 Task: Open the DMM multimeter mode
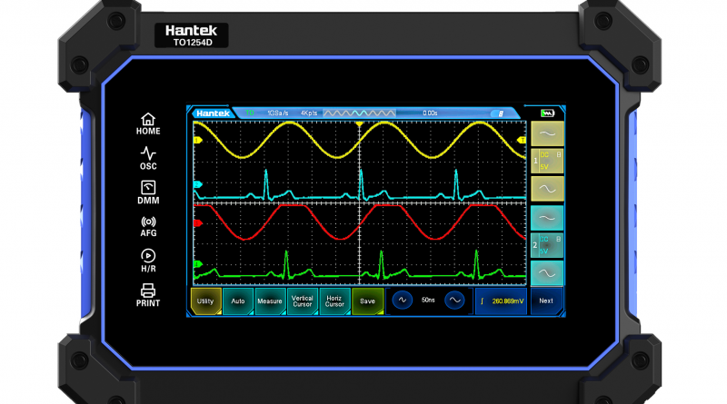tap(148, 192)
